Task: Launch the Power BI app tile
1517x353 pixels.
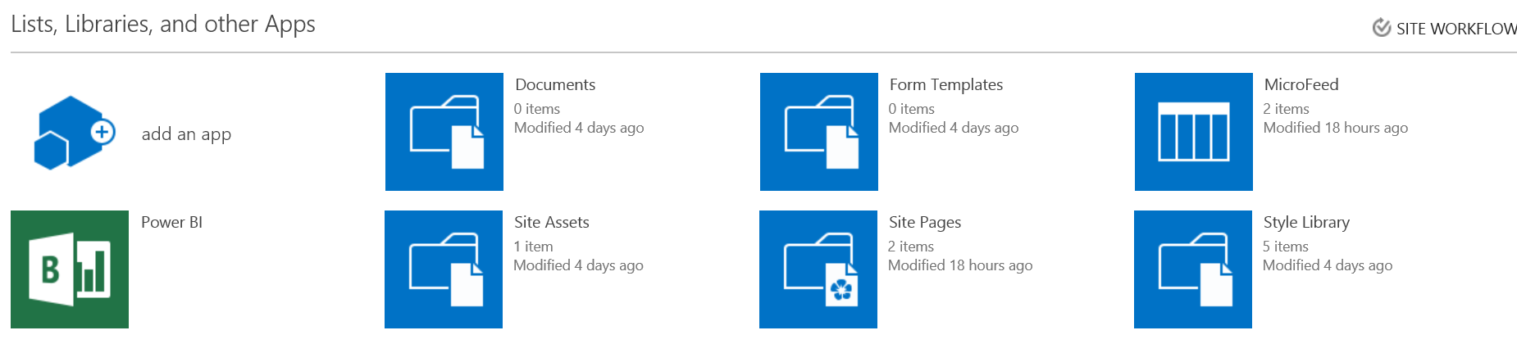Action: click(x=70, y=269)
